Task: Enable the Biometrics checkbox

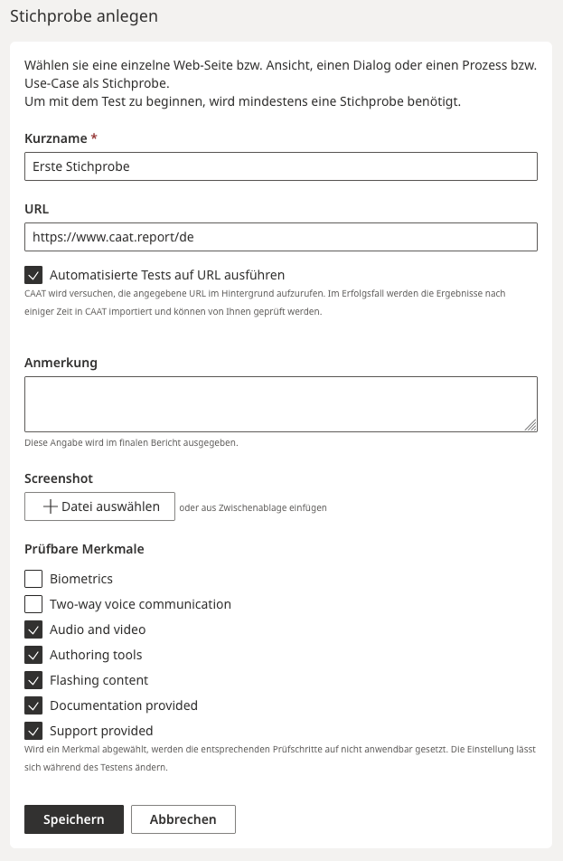Action: tap(33, 579)
